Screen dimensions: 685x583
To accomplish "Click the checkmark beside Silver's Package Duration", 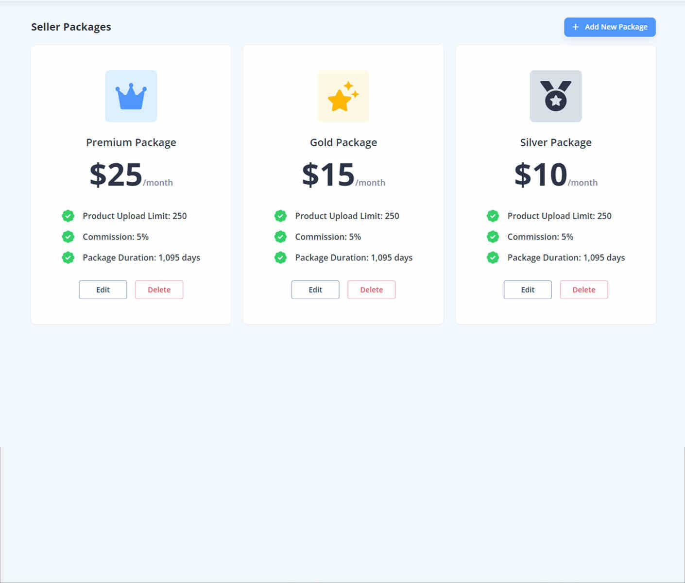I will pos(493,257).
